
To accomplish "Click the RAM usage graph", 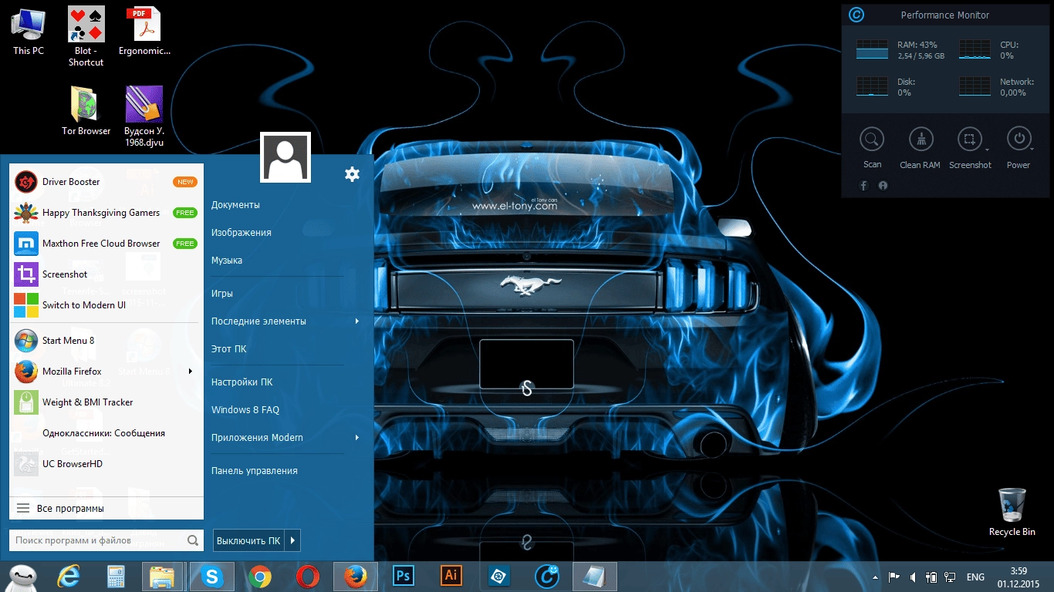I will click(873, 50).
